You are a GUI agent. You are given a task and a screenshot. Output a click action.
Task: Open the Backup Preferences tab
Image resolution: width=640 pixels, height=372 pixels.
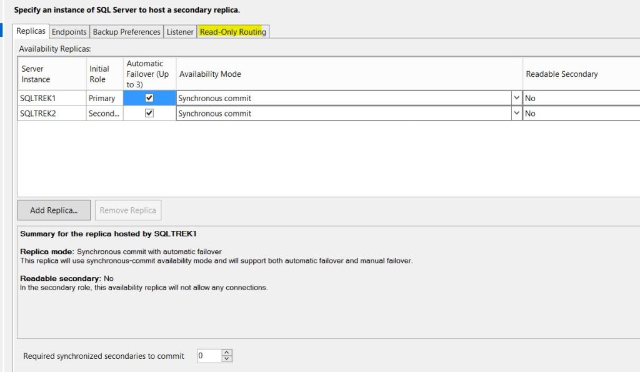click(127, 32)
